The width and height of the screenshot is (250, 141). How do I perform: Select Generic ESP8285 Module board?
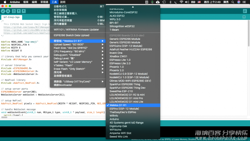point(133,42)
